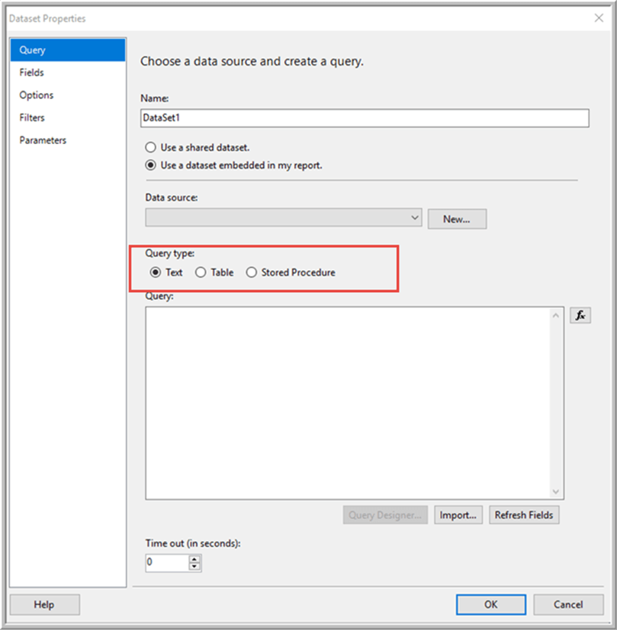Switch to the Fields page
617x630 pixels.
68,72
